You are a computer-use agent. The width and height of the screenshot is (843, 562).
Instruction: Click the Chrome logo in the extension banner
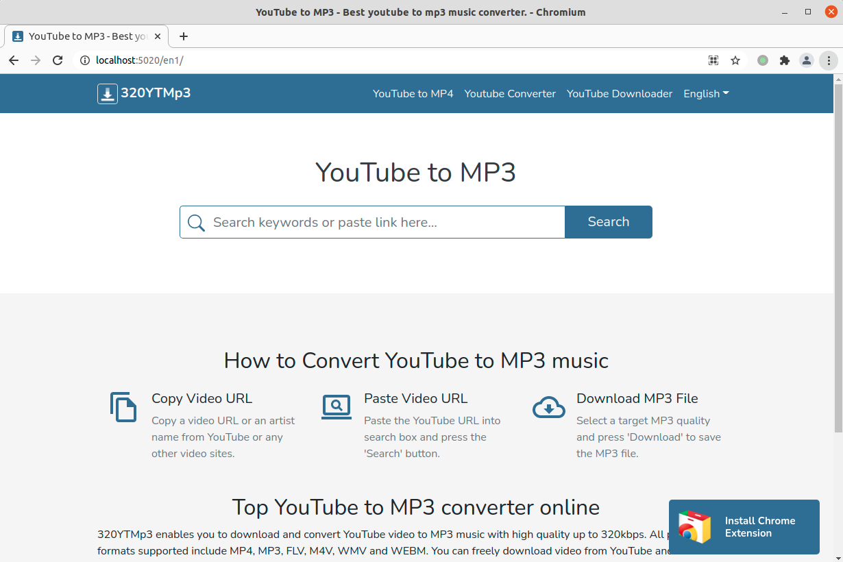point(695,526)
